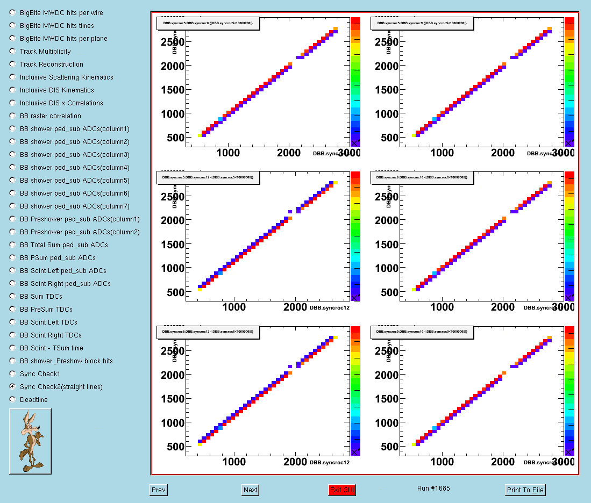Select BB shower ped_sub ADCs(column7)
Image resolution: width=591 pixels, height=503 pixels.
69,206
